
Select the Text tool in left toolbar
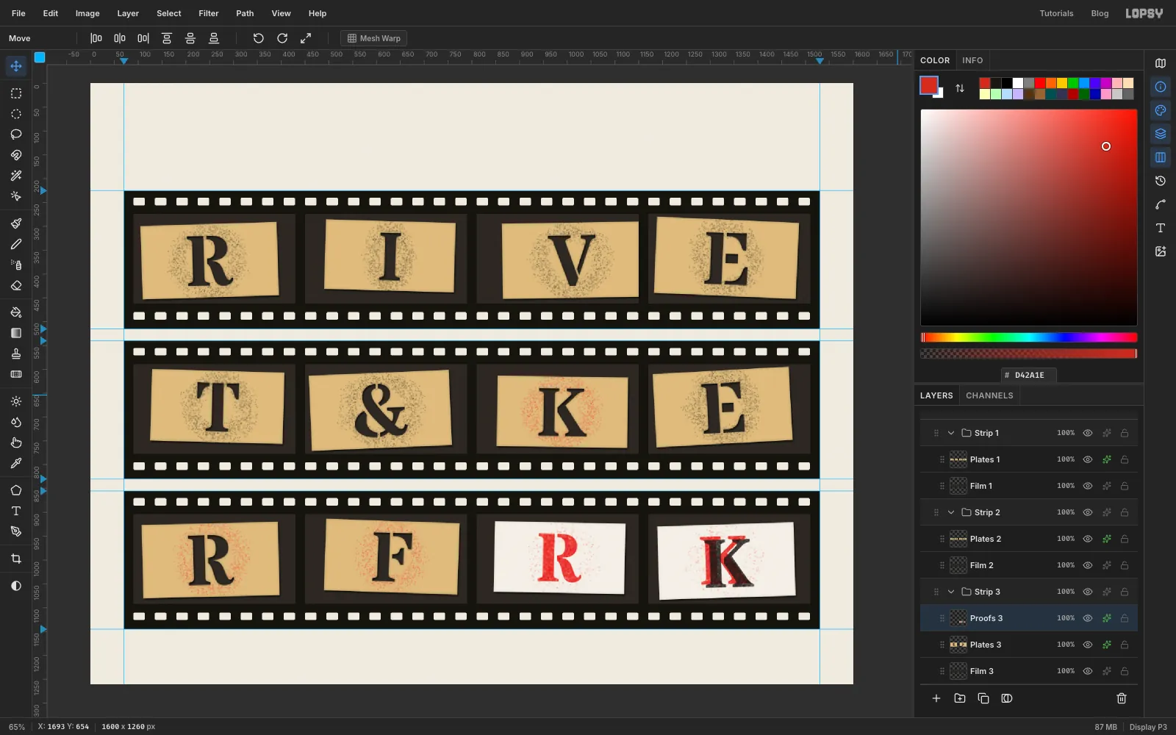16,511
